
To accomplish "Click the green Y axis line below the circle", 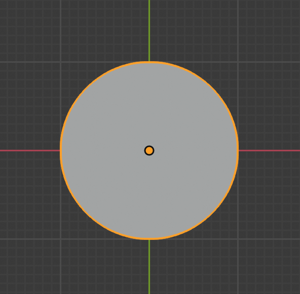I will coord(149,267).
